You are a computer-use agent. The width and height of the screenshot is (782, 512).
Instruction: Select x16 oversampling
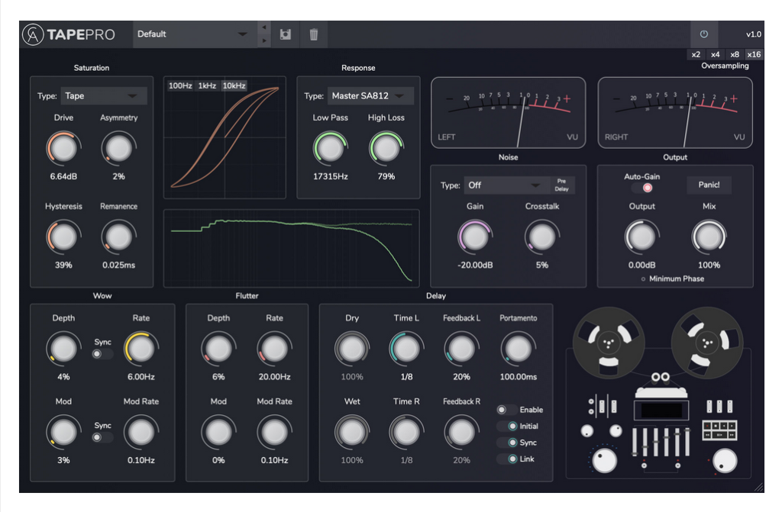(x=754, y=54)
